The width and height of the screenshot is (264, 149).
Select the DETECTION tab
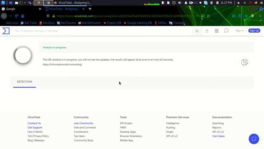tap(24, 82)
